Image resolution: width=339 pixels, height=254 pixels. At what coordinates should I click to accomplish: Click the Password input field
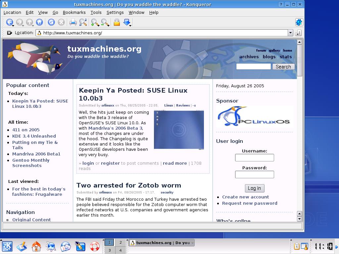[255, 174]
